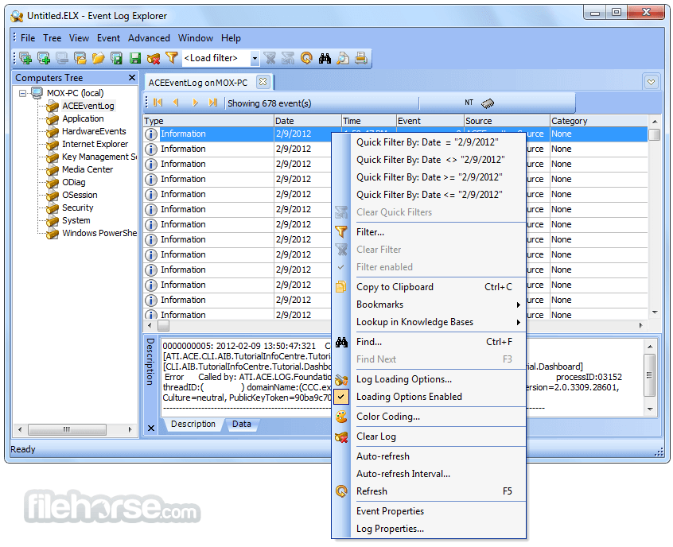
Task: Sort by the Source column header
Action: (507, 121)
